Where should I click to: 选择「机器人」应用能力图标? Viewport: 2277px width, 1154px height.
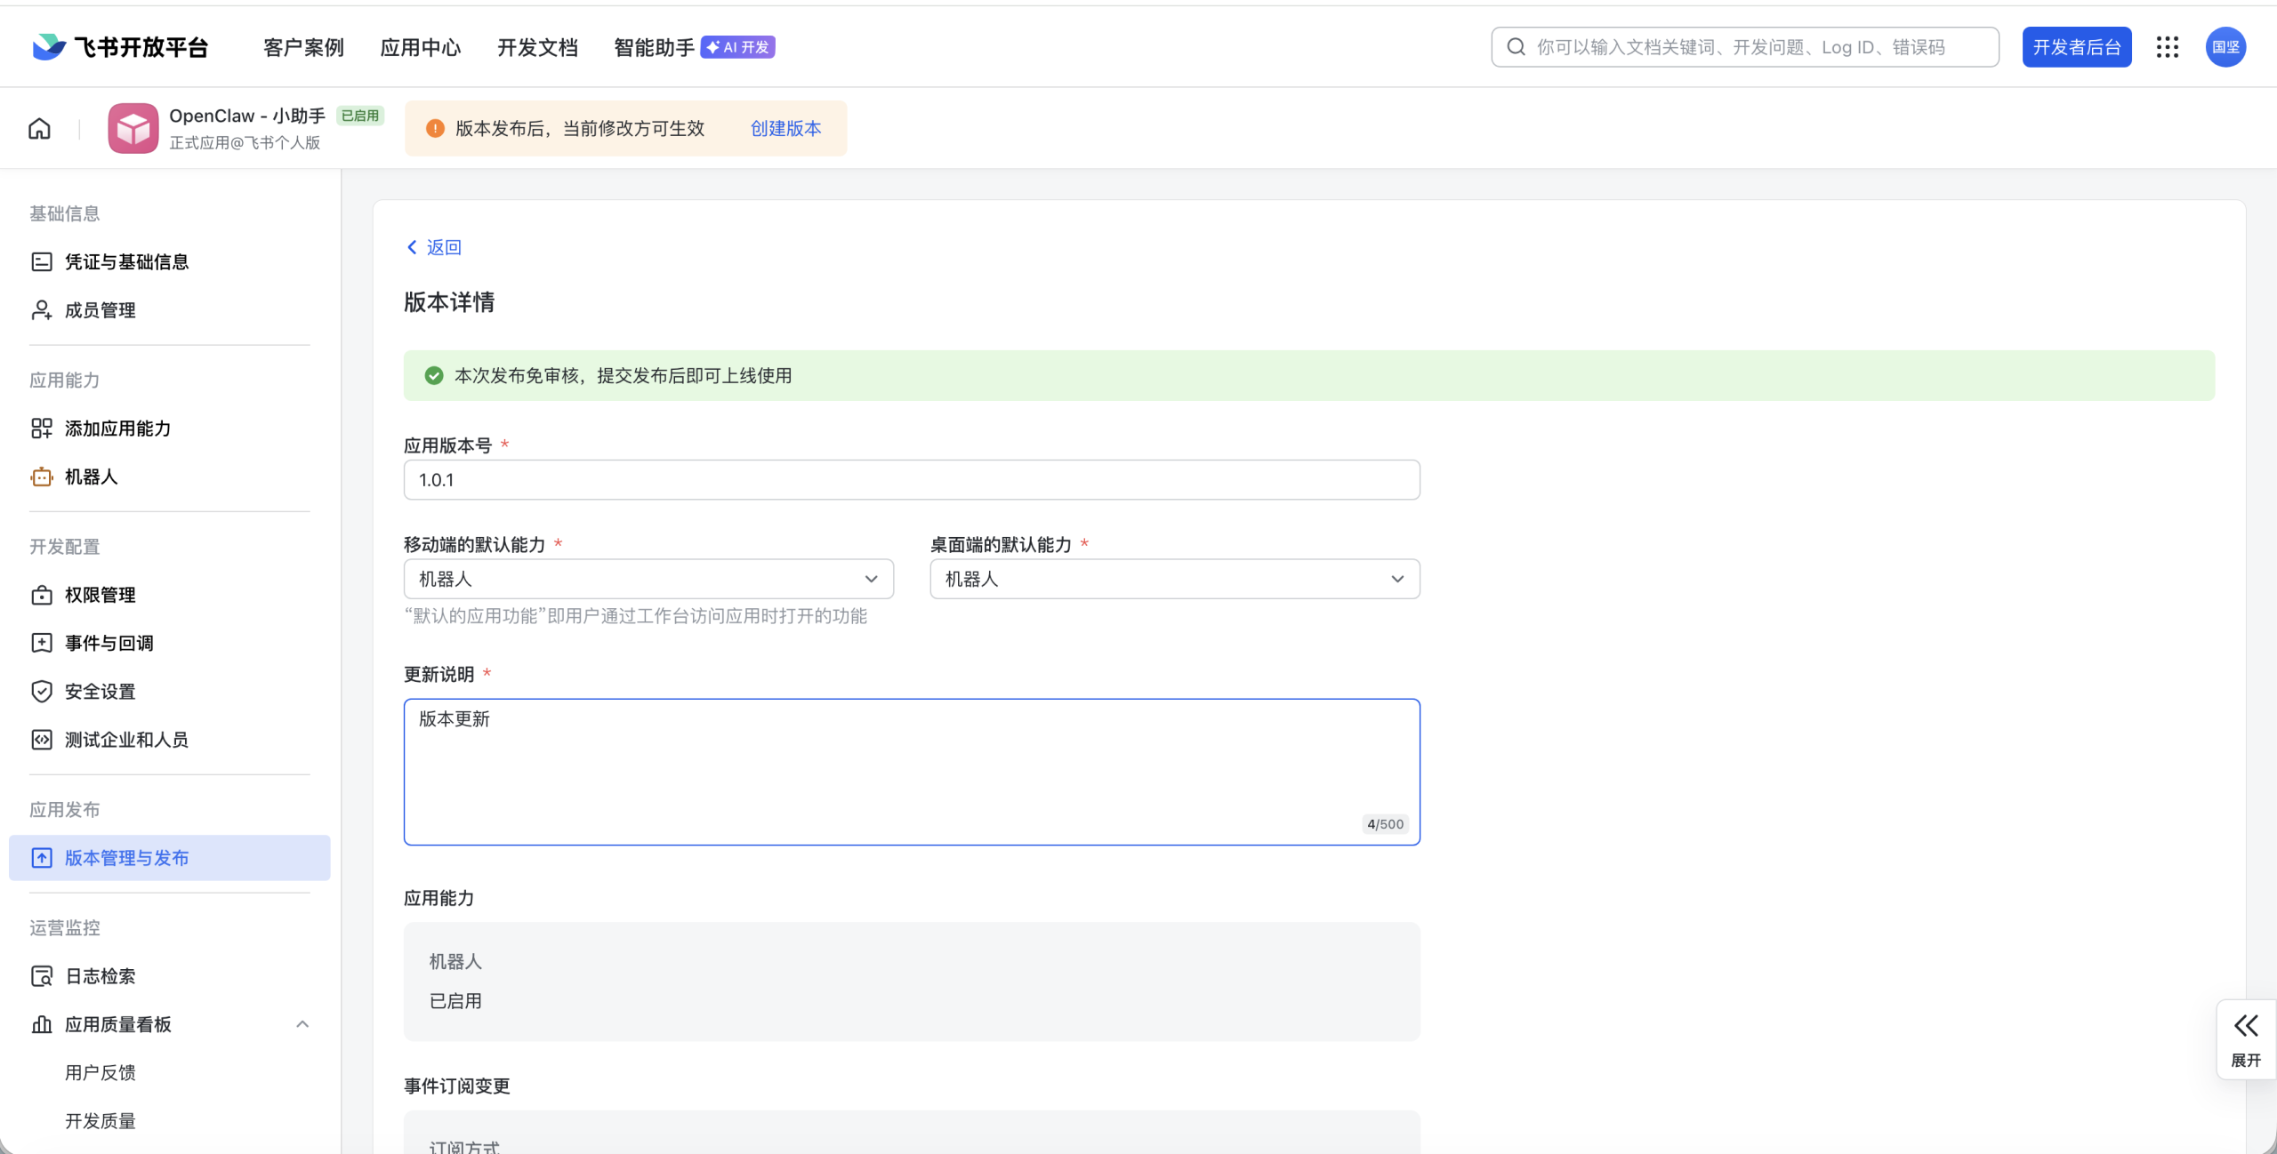click(x=42, y=477)
